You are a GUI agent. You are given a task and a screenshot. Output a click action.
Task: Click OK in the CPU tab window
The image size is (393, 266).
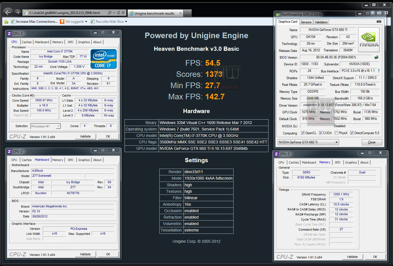108,136
